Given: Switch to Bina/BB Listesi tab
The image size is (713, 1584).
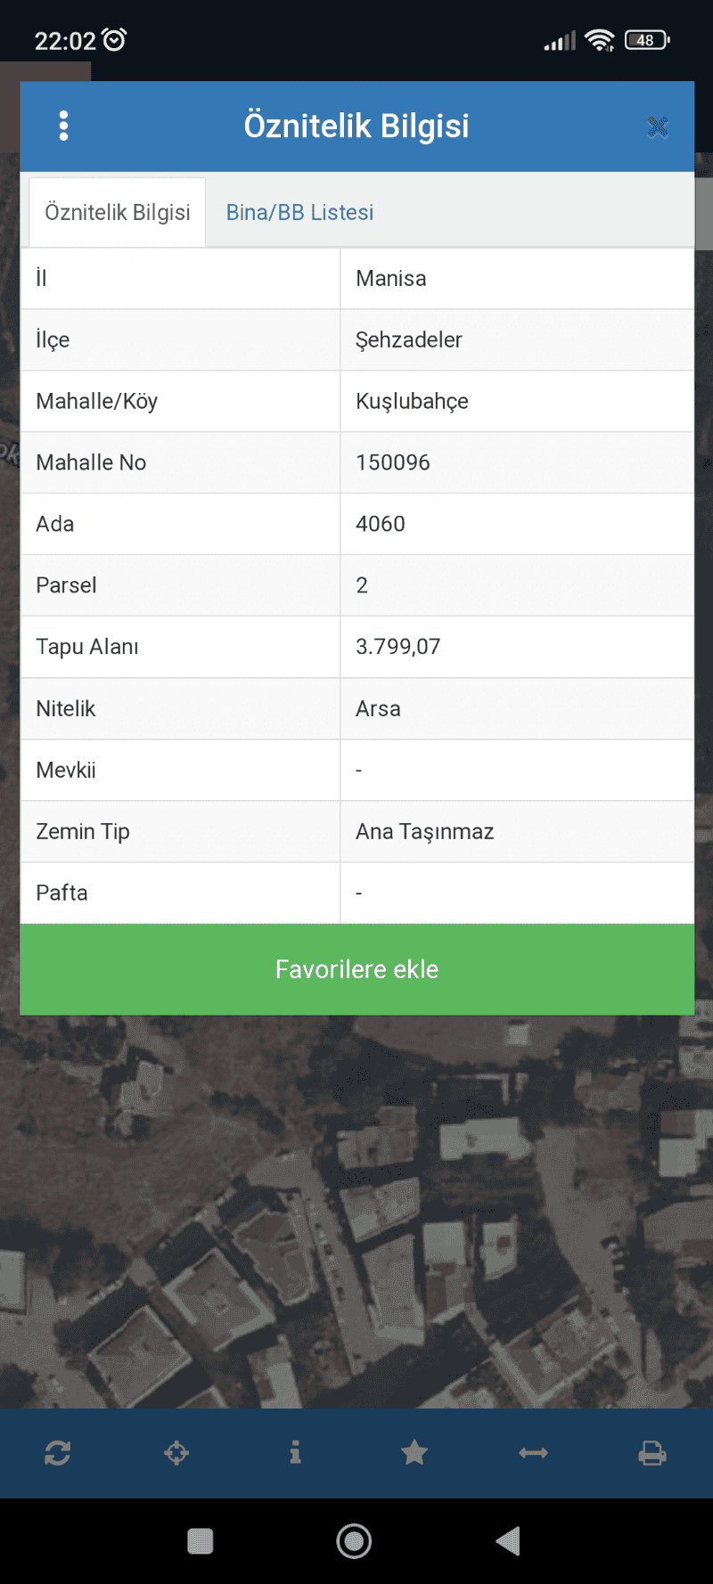Looking at the screenshot, I should coord(299,212).
